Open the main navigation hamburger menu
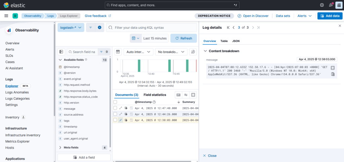This screenshot has width=344, height=162. pyautogui.click(x=6, y=16)
